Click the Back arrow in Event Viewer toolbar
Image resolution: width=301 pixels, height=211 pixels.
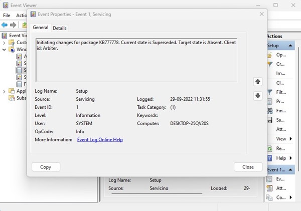pos(5,25)
